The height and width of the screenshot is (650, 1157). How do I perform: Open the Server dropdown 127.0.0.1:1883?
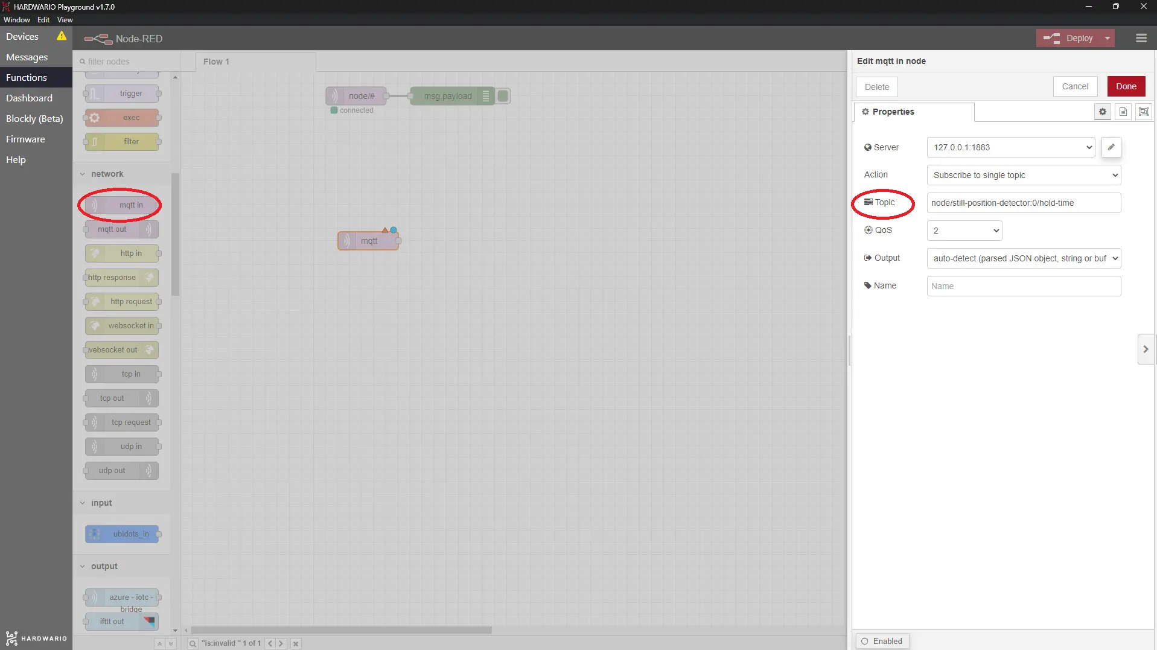[1011, 147]
